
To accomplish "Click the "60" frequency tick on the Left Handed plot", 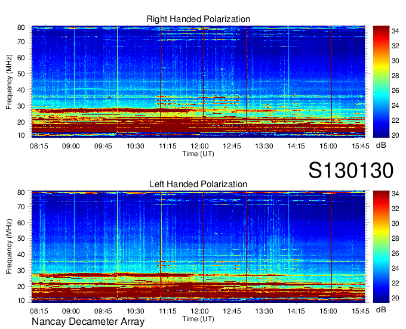I will 21,223.
